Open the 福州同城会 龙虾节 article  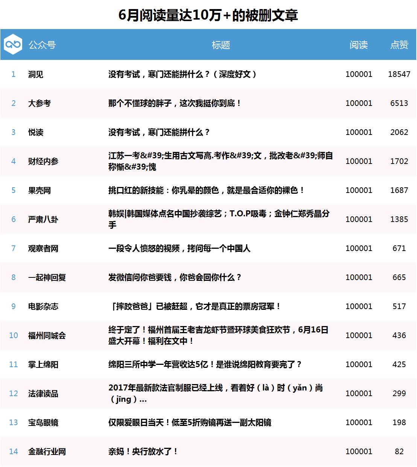(x=218, y=335)
